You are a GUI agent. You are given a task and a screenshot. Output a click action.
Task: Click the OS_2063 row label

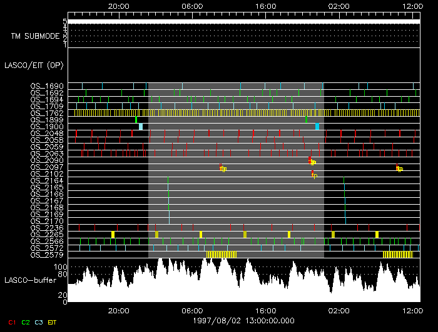pyautogui.click(x=47, y=154)
